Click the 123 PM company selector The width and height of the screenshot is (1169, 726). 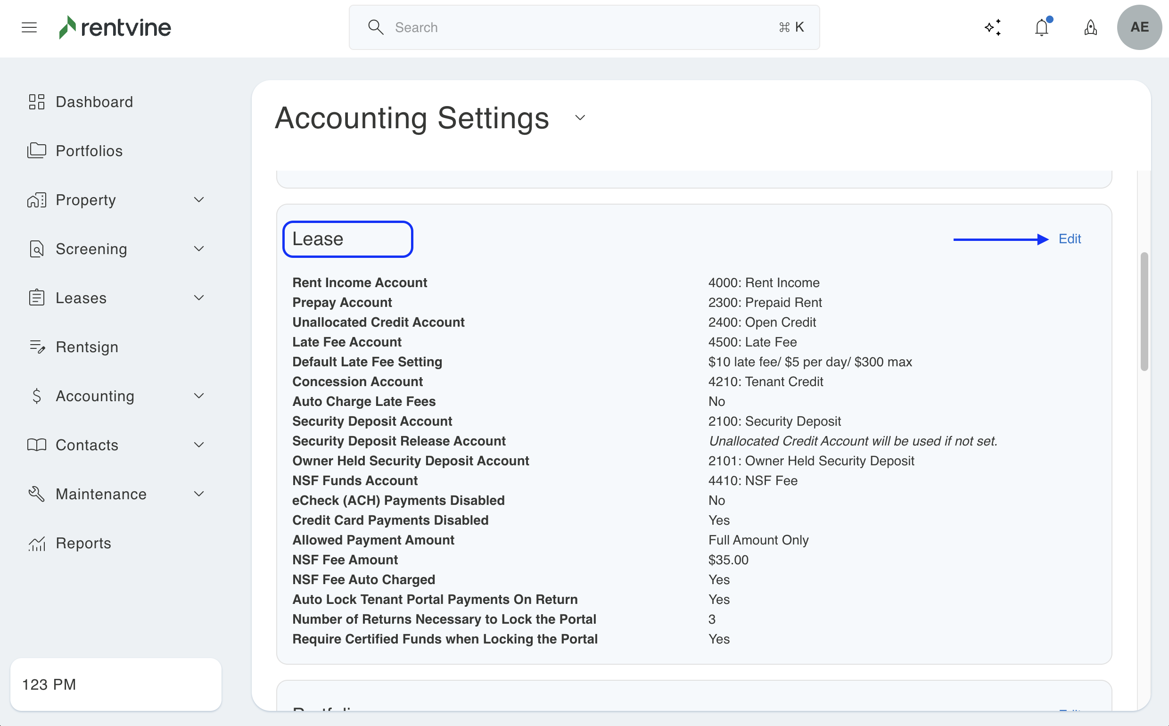(115, 684)
